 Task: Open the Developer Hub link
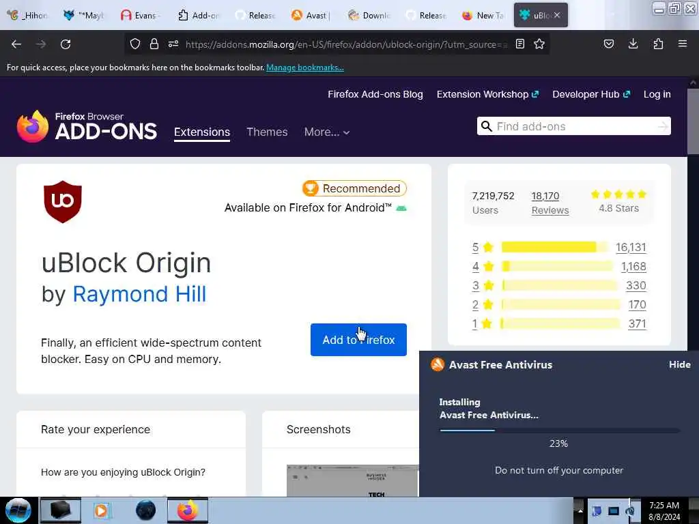(x=591, y=94)
